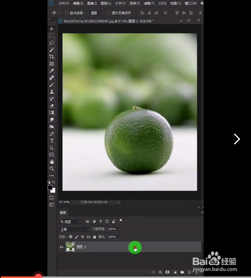Open the 图层 auto-select target dropdown
The width and height of the screenshot is (251, 278).
click(x=96, y=13)
